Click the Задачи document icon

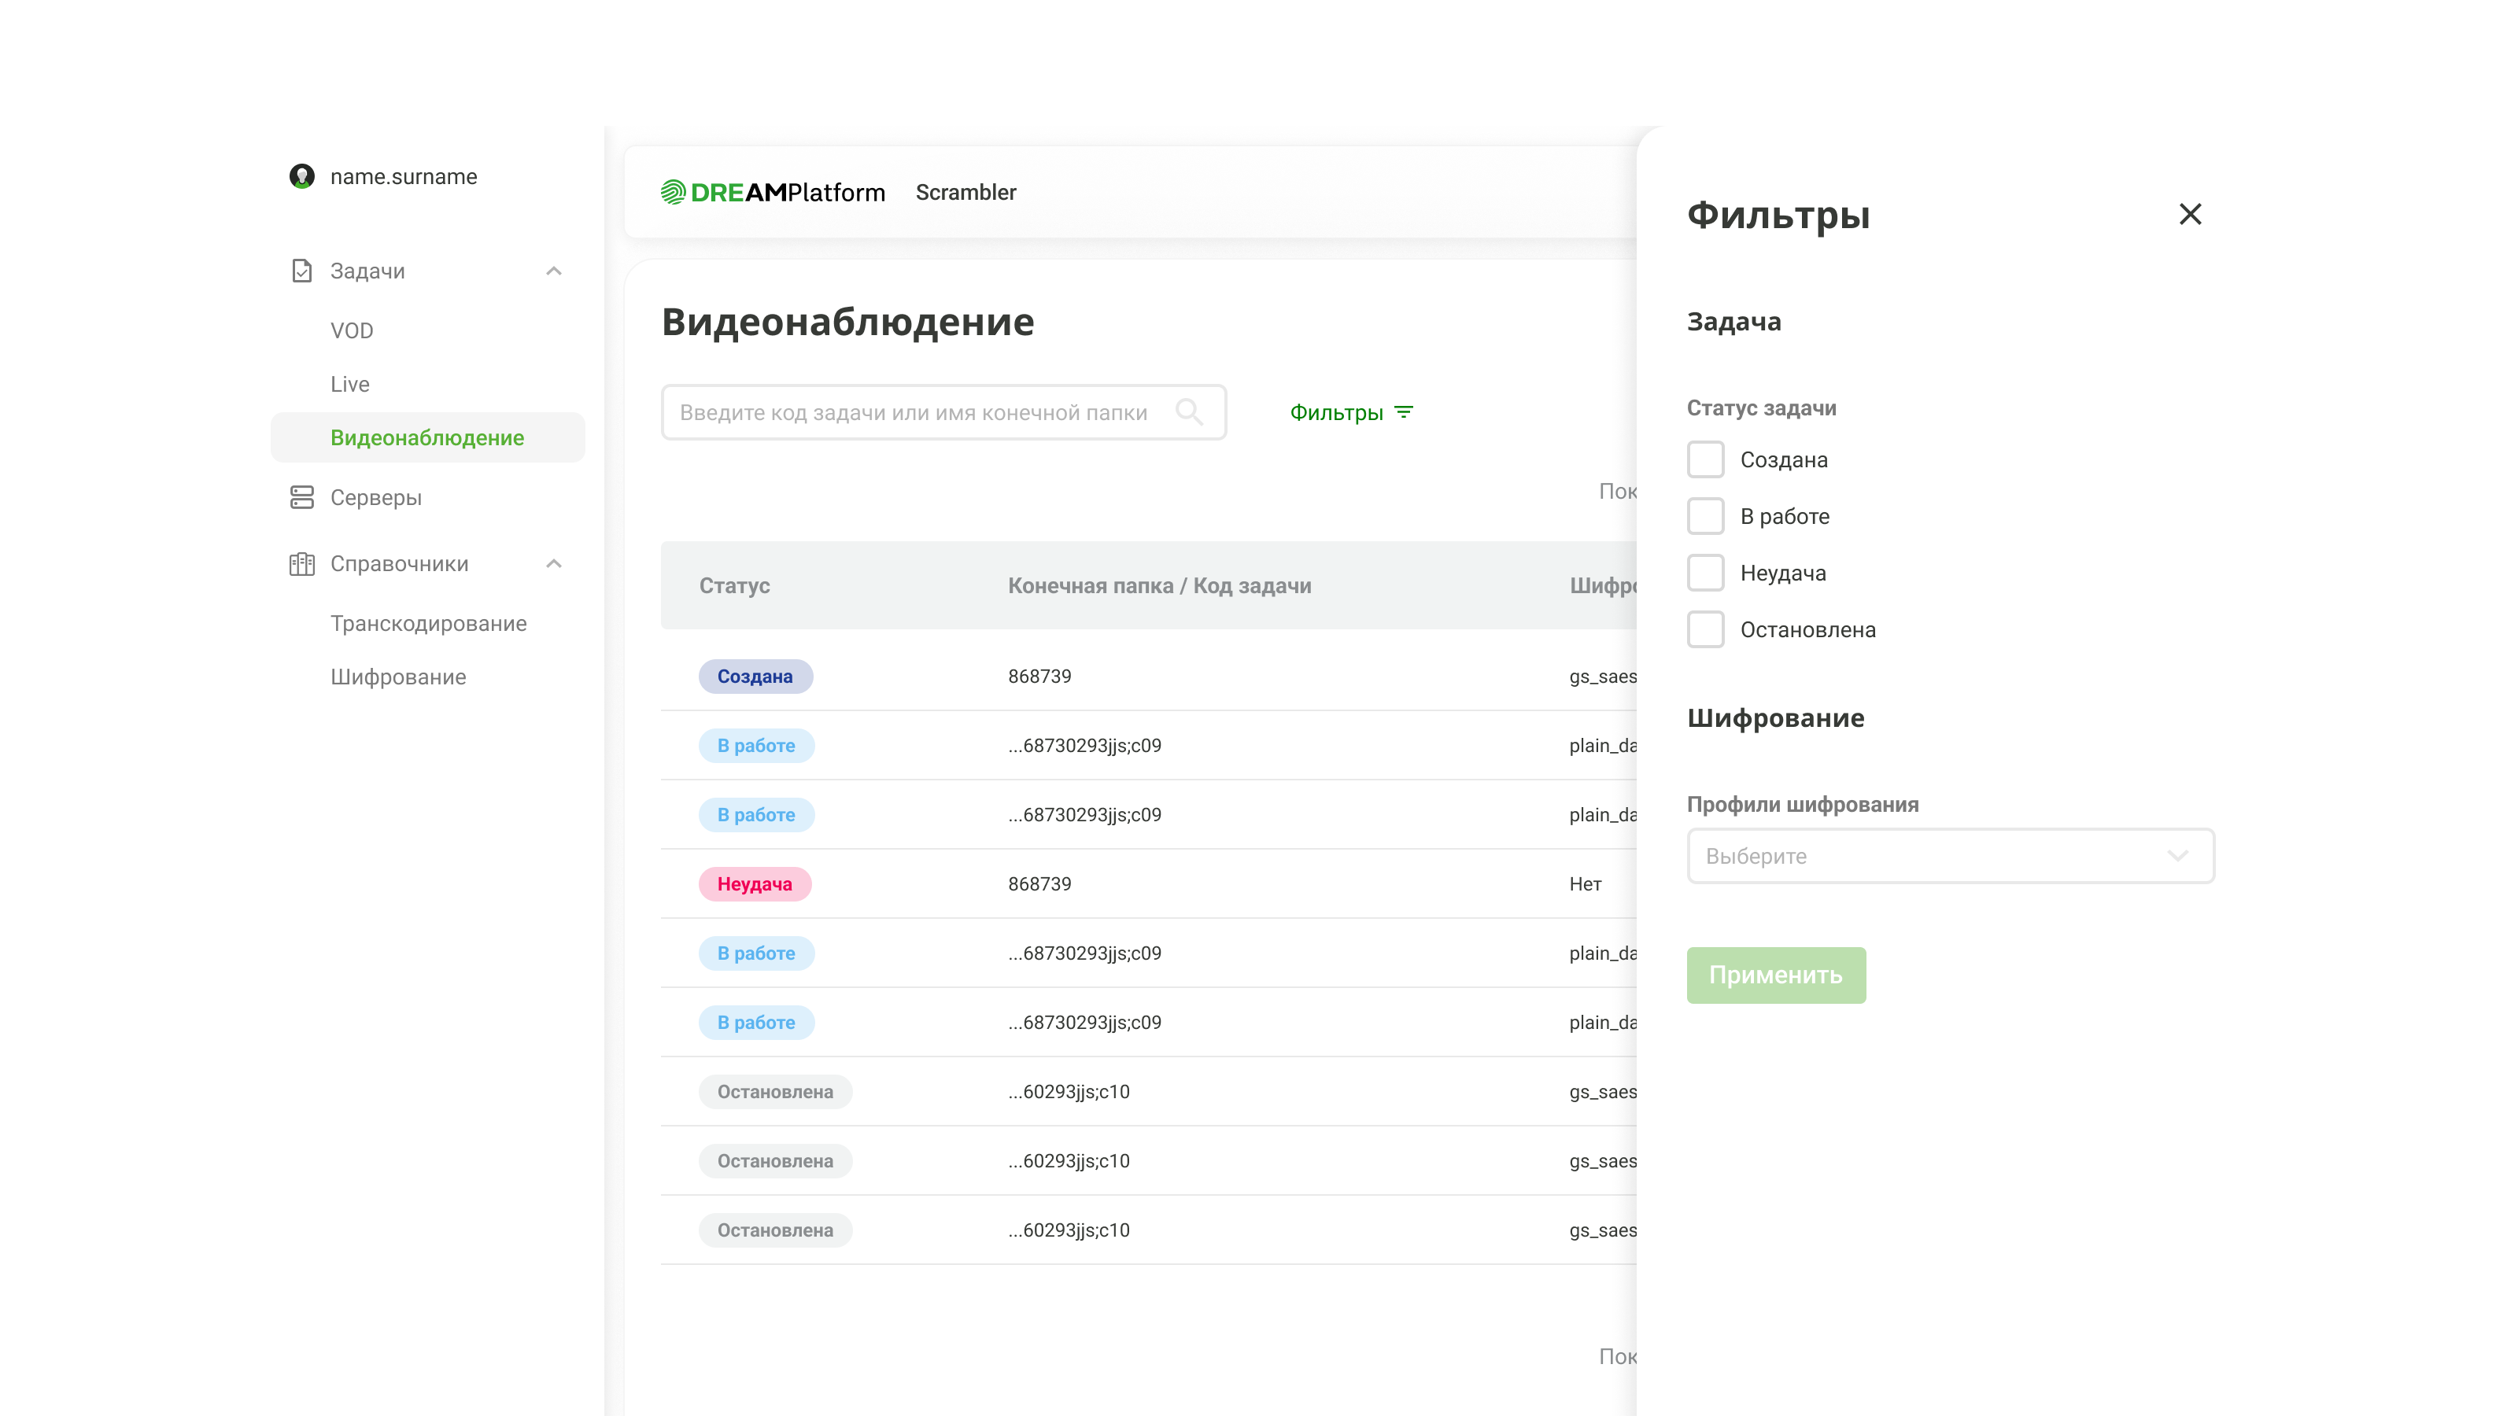click(x=302, y=271)
